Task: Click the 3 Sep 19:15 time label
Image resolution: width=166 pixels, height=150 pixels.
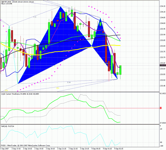Action: click(39, 149)
